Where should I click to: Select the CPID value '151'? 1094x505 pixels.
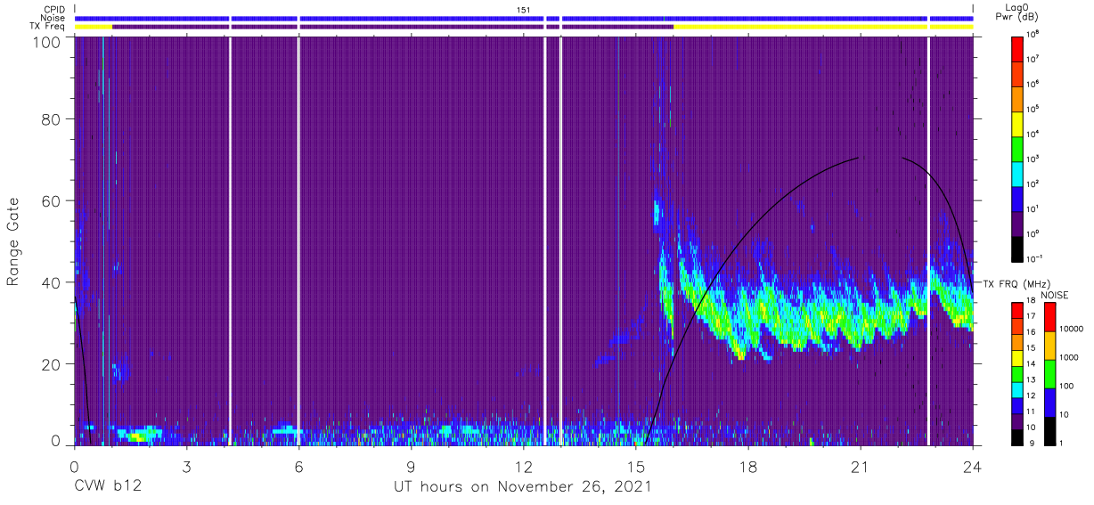pos(524,9)
